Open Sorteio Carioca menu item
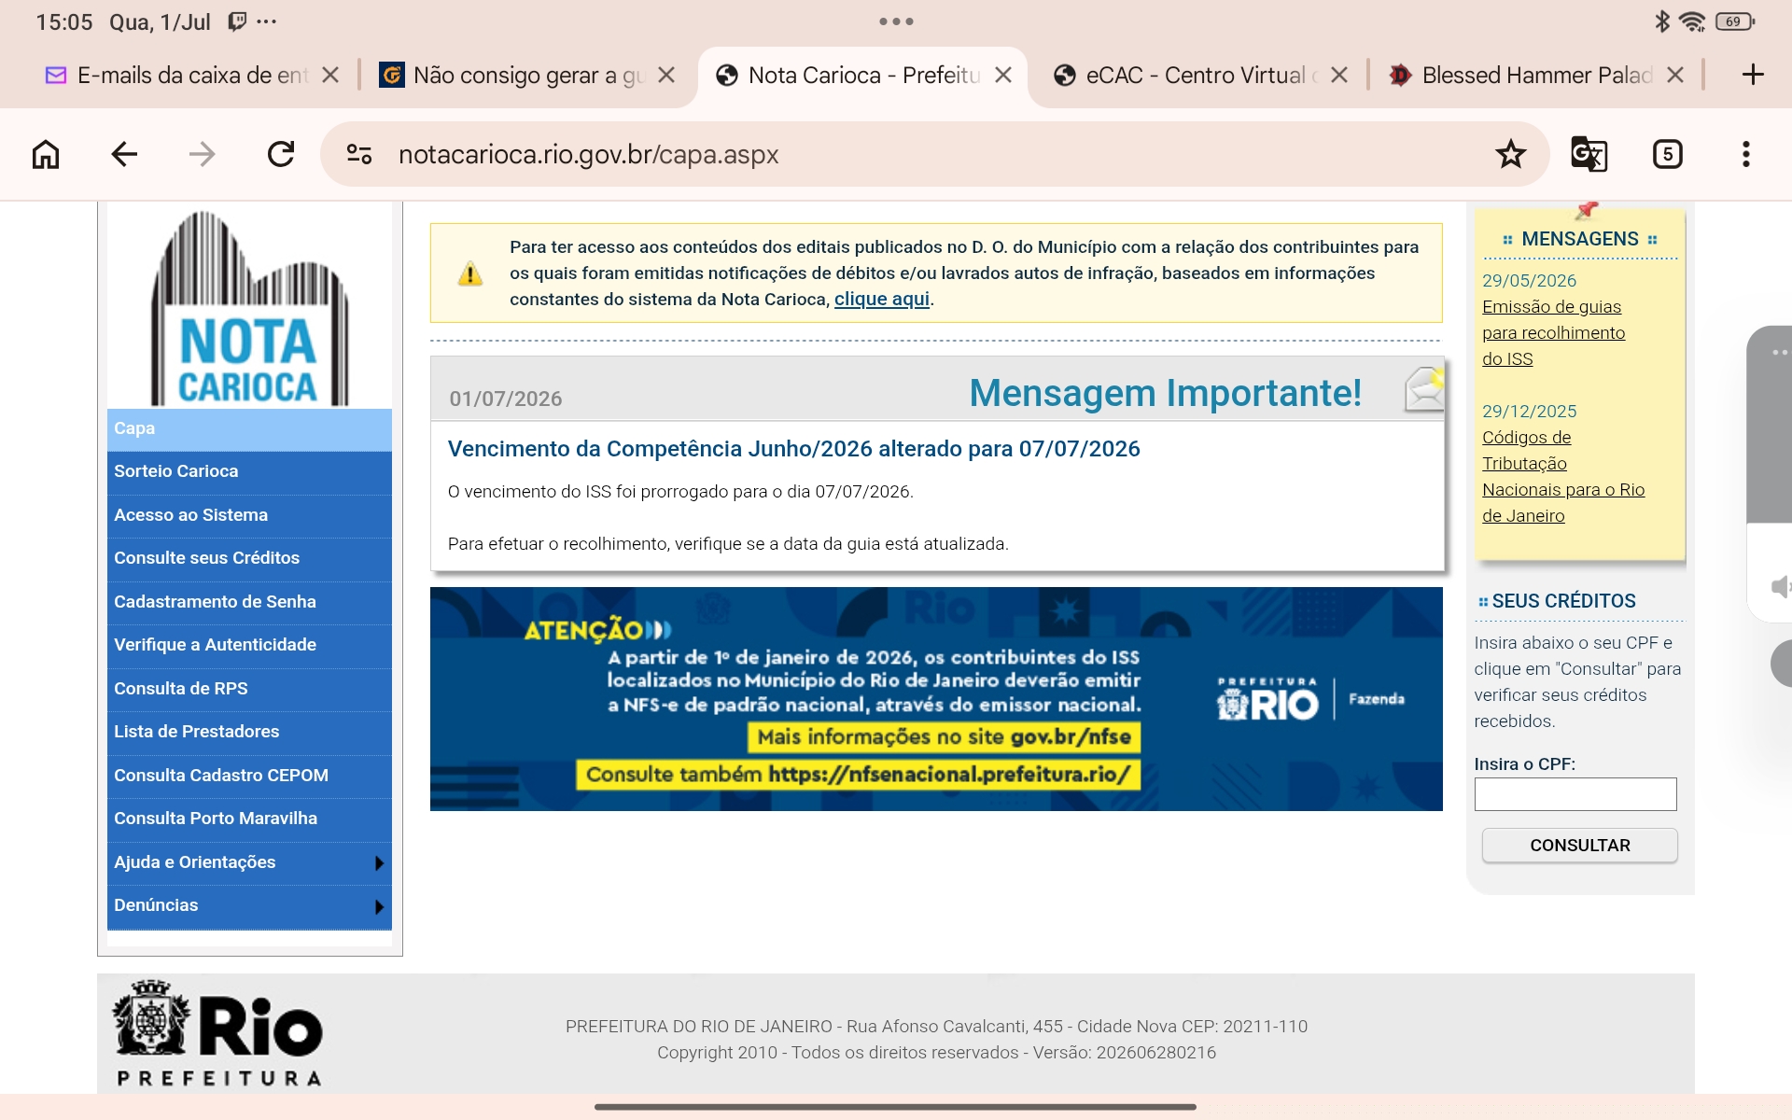1792x1120 pixels. [249, 472]
